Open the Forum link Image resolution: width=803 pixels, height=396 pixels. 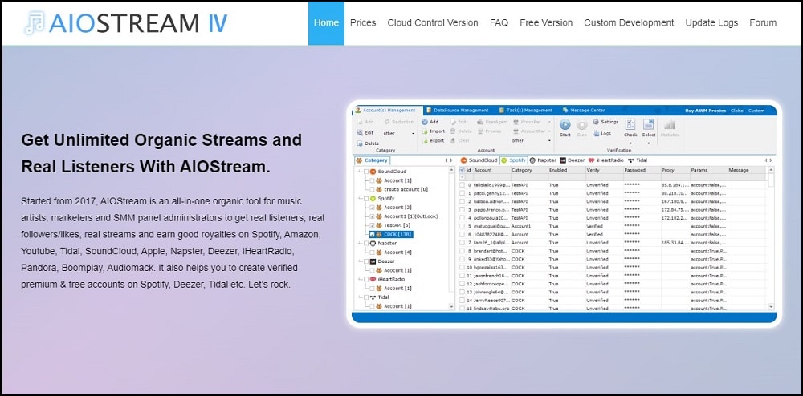click(x=763, y=23)
